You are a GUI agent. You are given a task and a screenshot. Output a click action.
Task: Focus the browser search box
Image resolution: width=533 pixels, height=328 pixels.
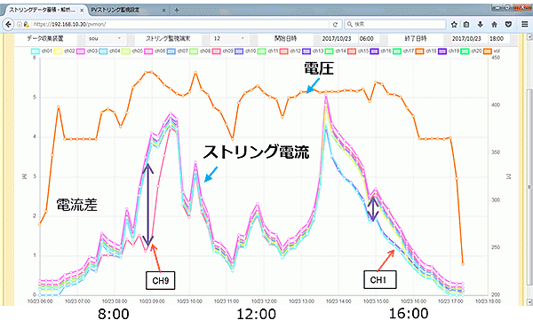(395, 25)
